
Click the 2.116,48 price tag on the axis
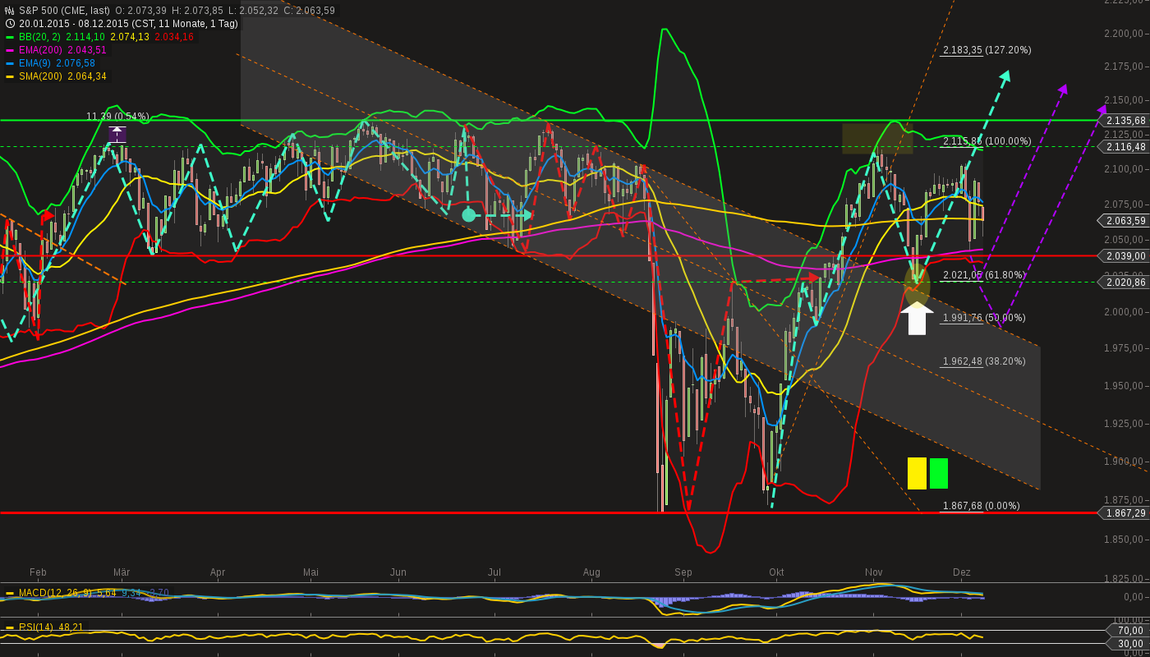pos(1122,147)
